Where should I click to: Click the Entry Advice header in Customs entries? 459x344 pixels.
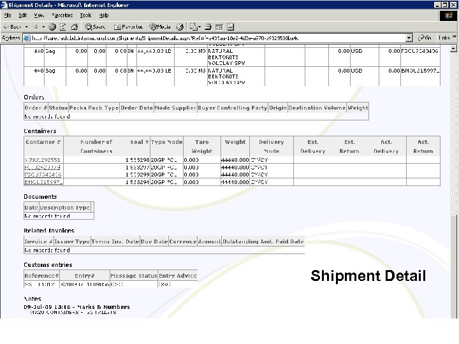tap(177, 276)
